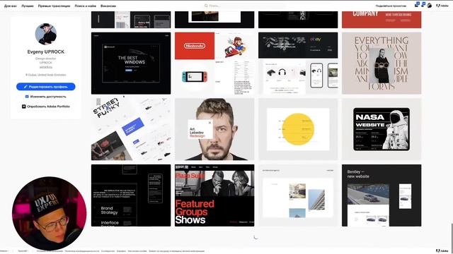The width and height of the screenshot is (453, 254).
Task: Open the user avatar menu in top bar
Action: click(x=430, y=6)
